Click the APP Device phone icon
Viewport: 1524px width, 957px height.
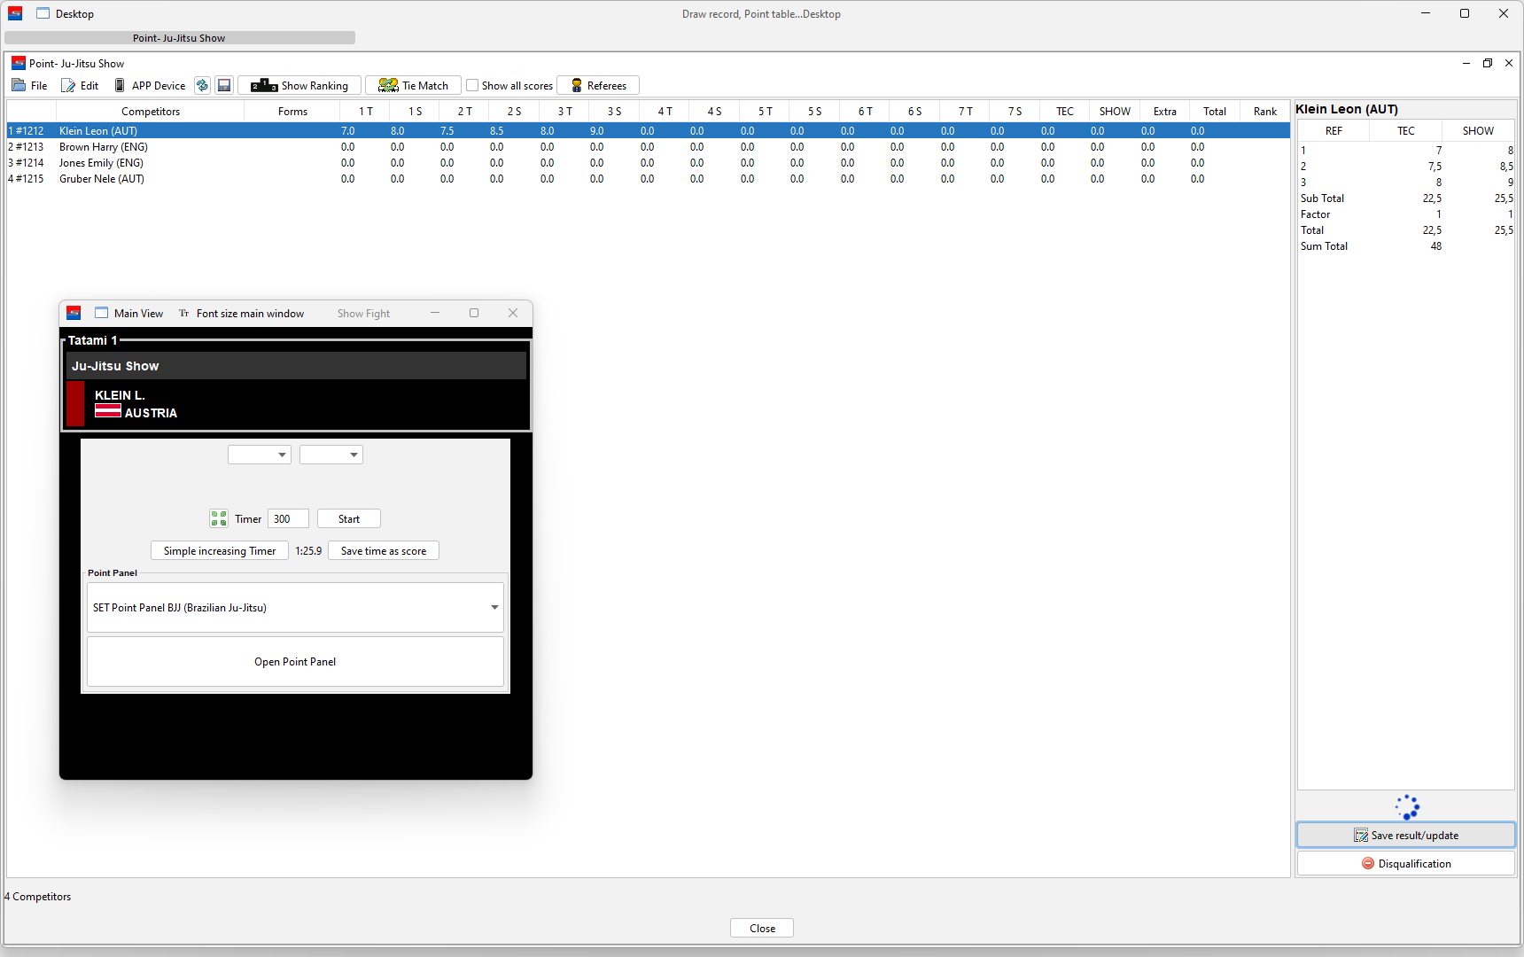coord(120,86)
